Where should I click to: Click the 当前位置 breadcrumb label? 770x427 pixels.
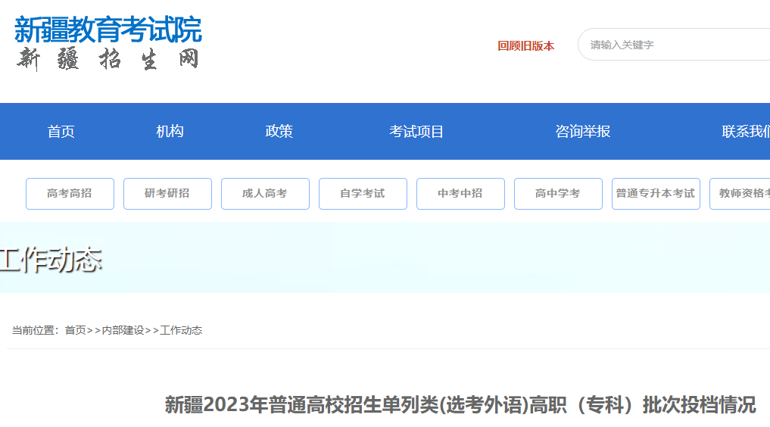click(x=36, y=330)
